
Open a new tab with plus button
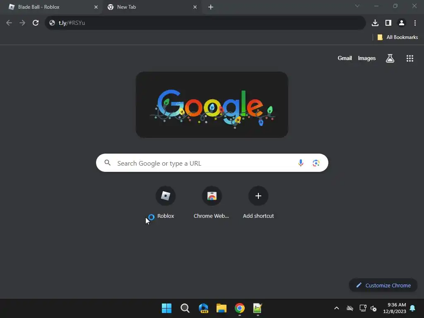(211, 7)
